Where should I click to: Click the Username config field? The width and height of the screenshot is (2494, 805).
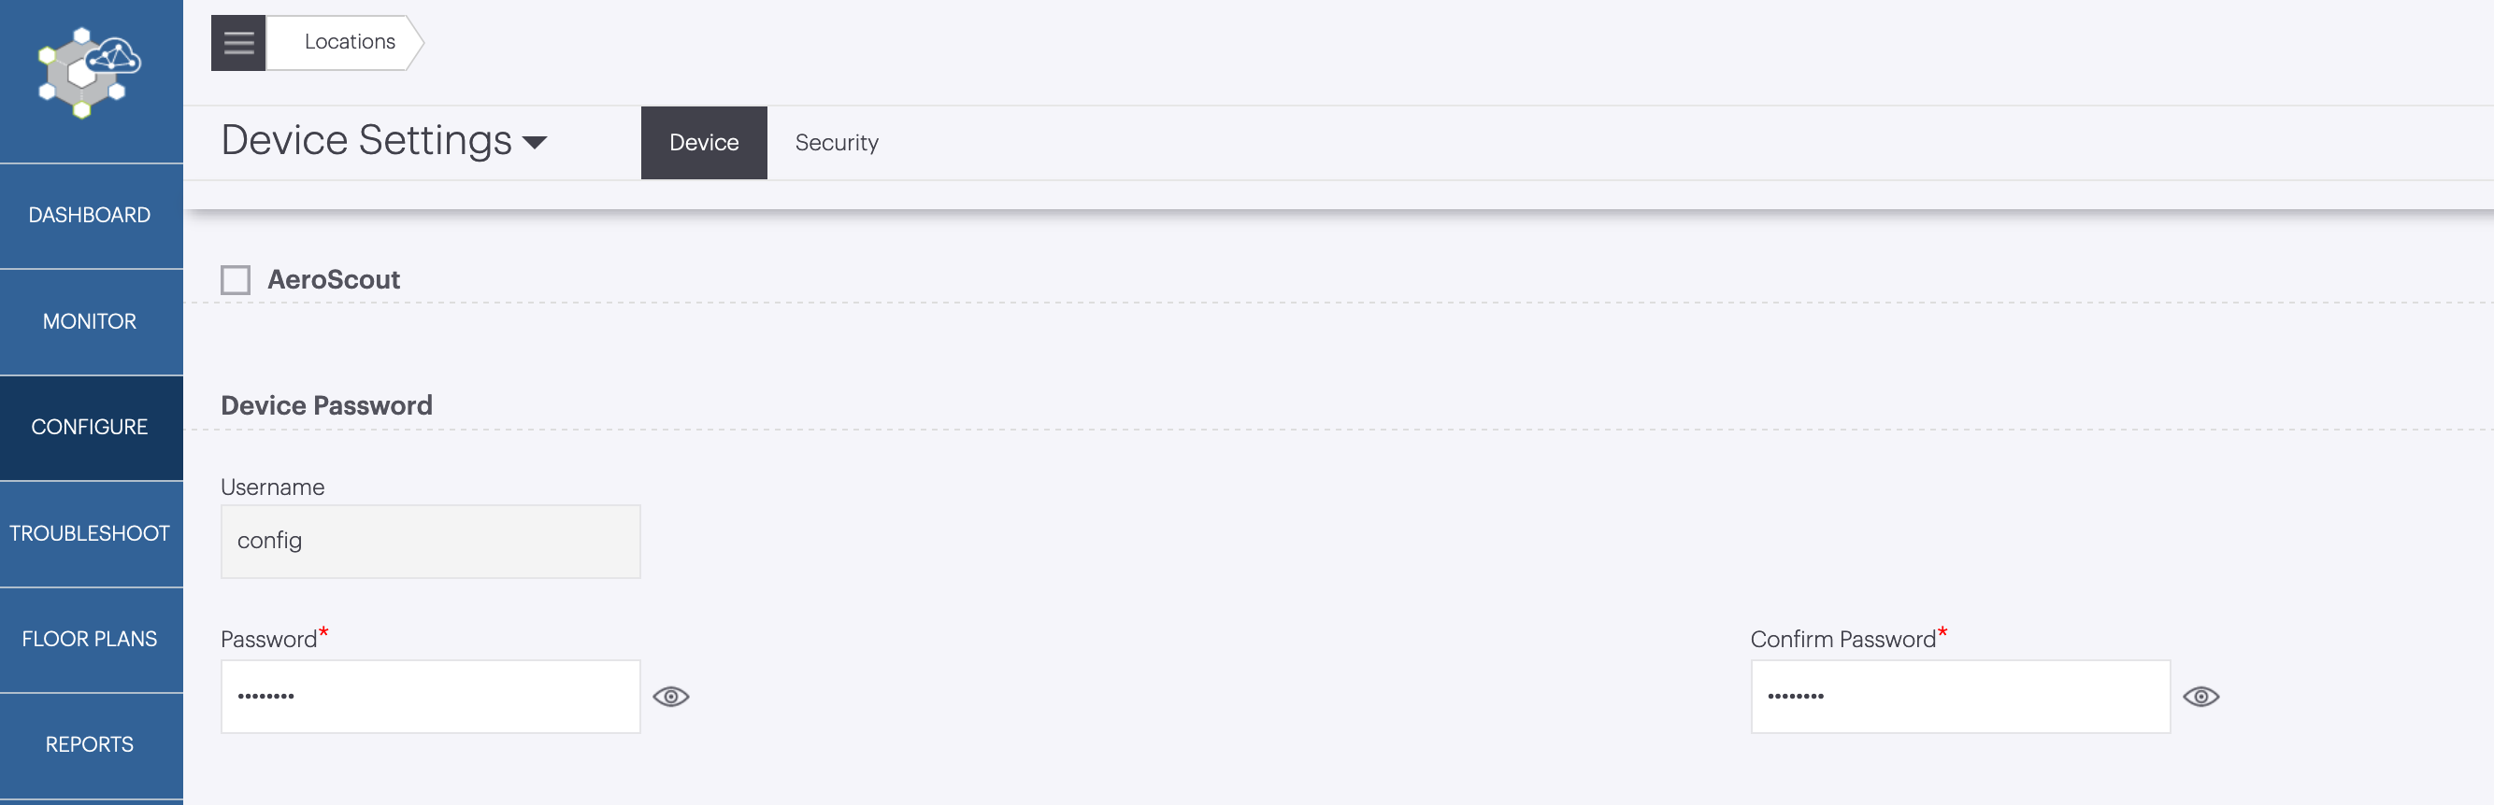(430, 541)
